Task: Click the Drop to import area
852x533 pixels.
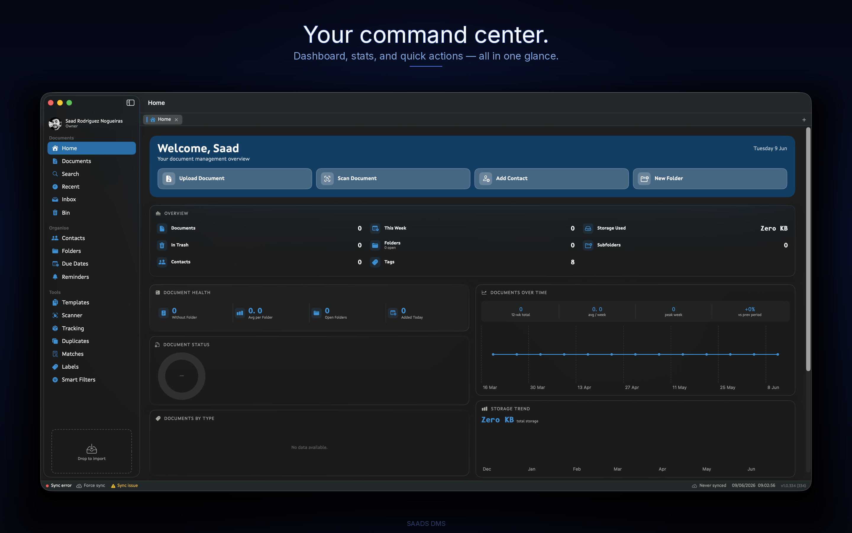Action: coord(91,451)
